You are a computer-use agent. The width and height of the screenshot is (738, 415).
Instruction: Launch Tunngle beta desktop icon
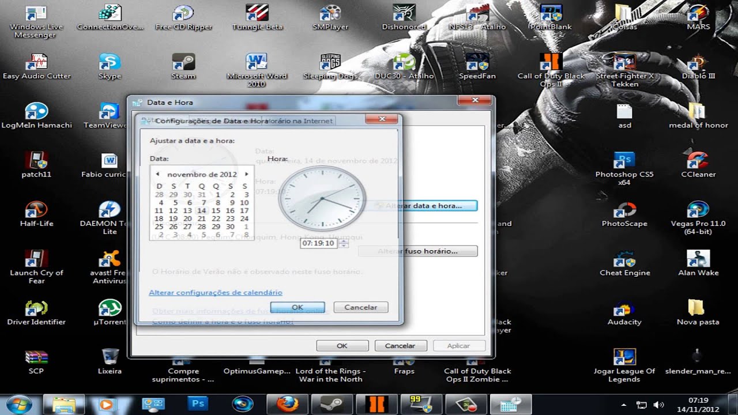click(x=257, y=17)
